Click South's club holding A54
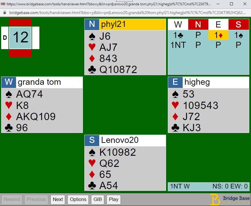The width and height of the screenshot is (251, 206). pos(109,186)
